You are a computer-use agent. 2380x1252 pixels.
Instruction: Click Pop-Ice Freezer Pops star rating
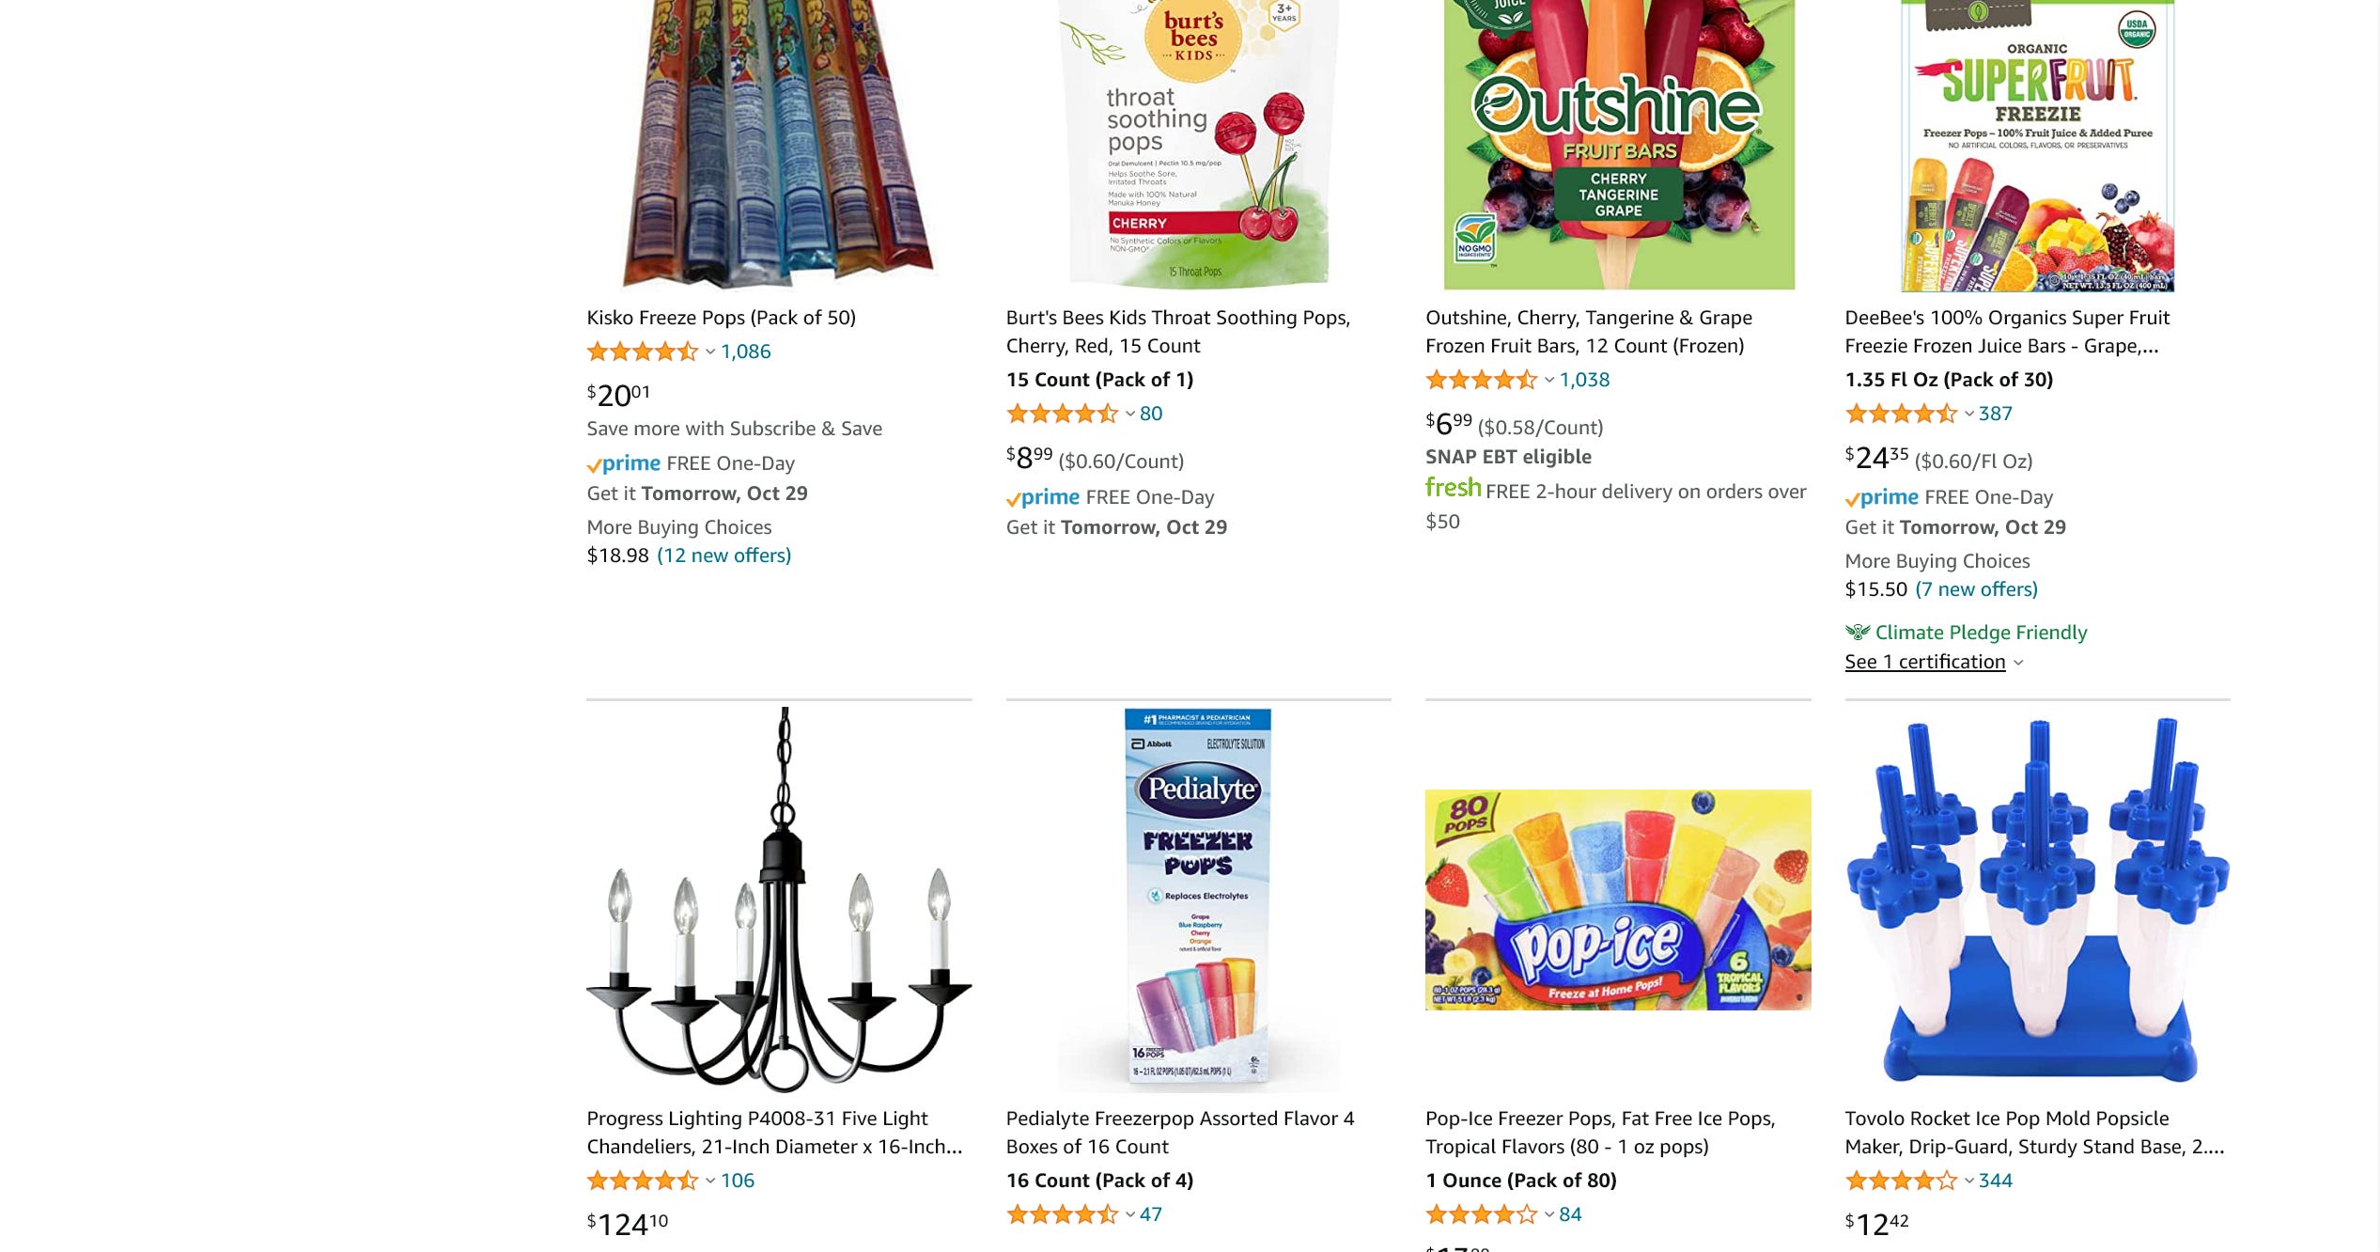(1481, 1214)
